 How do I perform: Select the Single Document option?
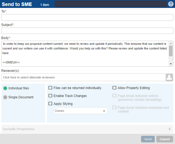pos(5,97)
